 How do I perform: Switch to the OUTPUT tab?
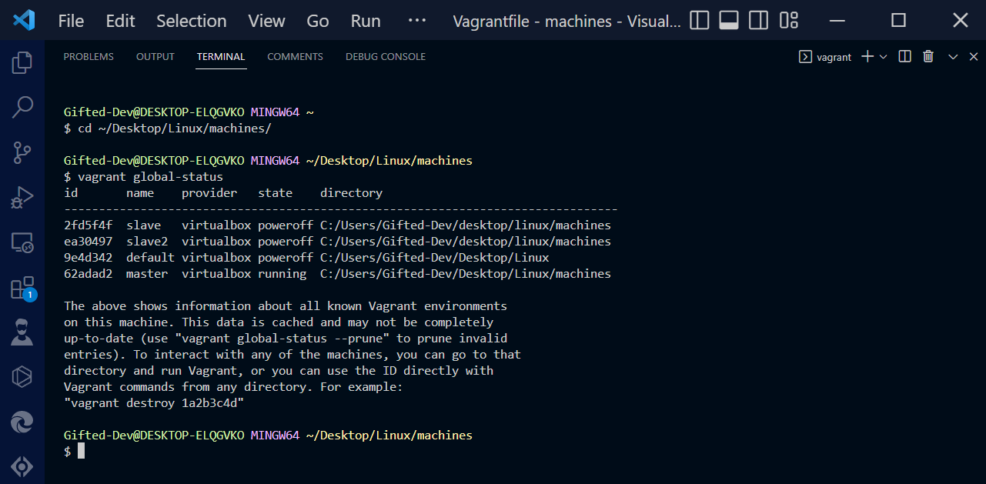point(155,57)
